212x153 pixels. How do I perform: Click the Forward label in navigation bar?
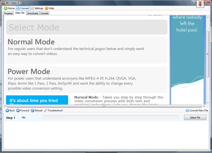point(25,111)
